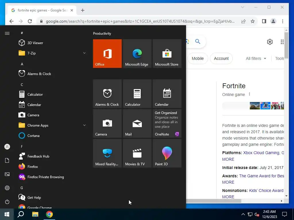This screenshot has height=220, width=294.
Task: Reload the Chrome page
Action: click(30, 21)
